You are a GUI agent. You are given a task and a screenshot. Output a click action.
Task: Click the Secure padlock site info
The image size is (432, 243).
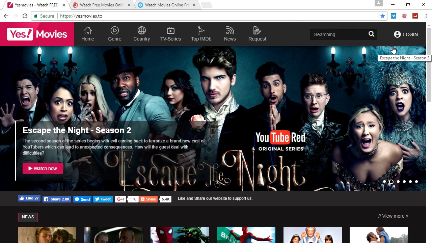[44, 16]
